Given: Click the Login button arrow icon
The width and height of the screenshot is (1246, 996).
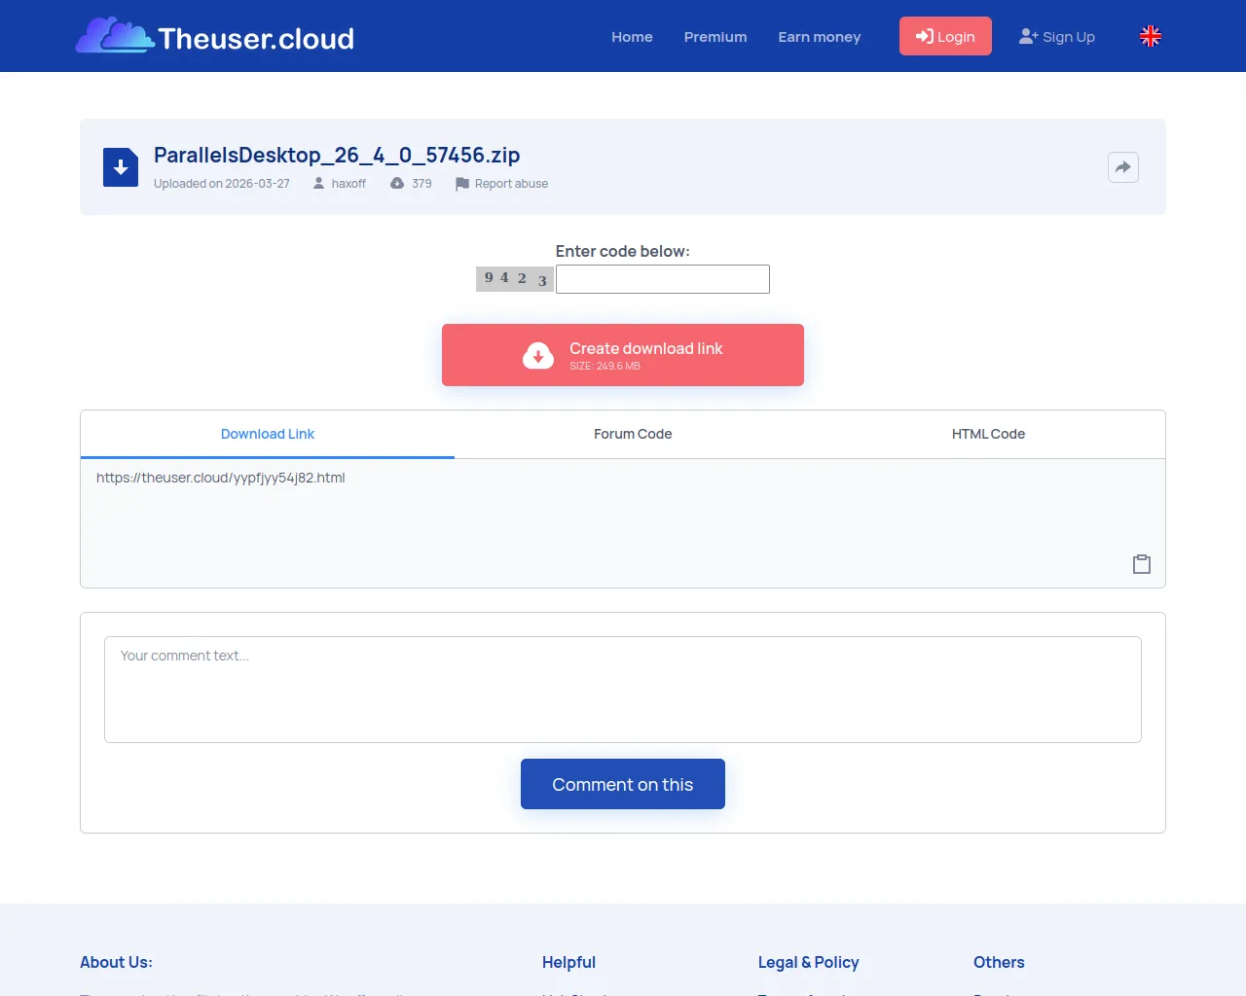Looking at the screenshot, I should [x=922, y=36].
